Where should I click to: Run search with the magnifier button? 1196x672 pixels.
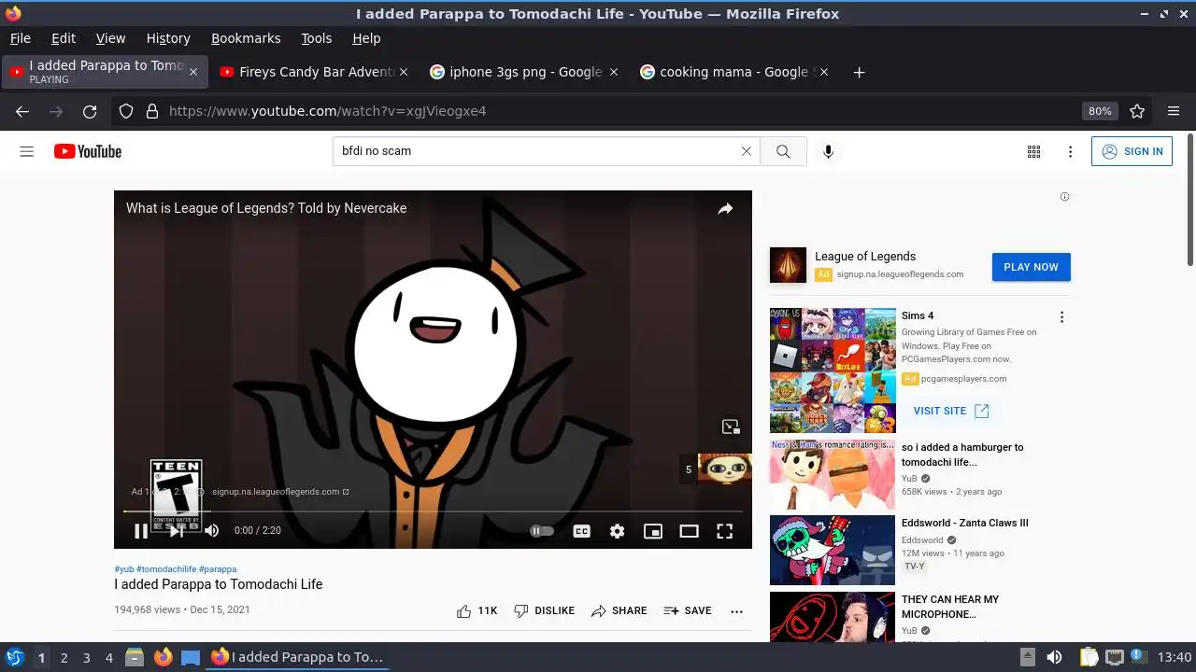click(x=783, y=151)
